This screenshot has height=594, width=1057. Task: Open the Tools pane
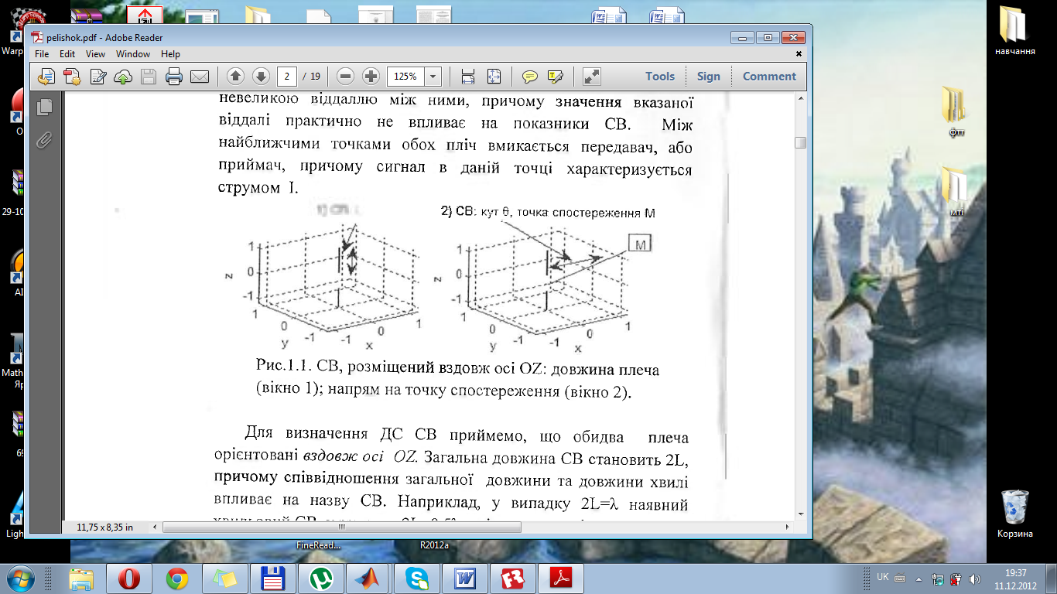(660, 77)
